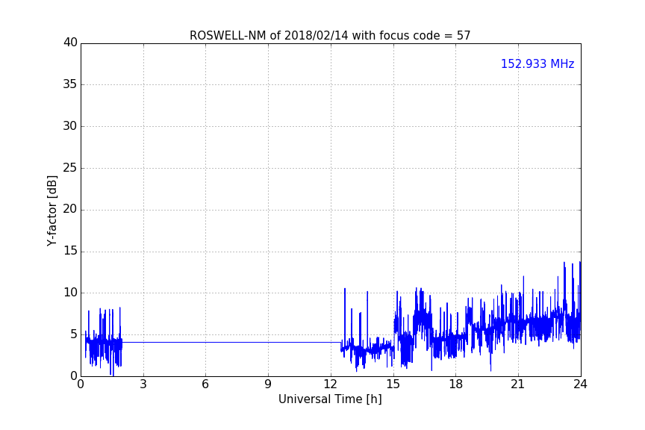Click the plot title 'ROSWELL-NM of 2018/02/14 with focus code = 57'
The width and height of the screenshot is (645, 430).
330,36
